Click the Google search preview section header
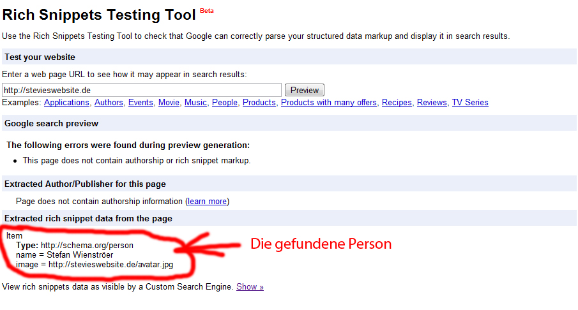 [x=289, y=123]
